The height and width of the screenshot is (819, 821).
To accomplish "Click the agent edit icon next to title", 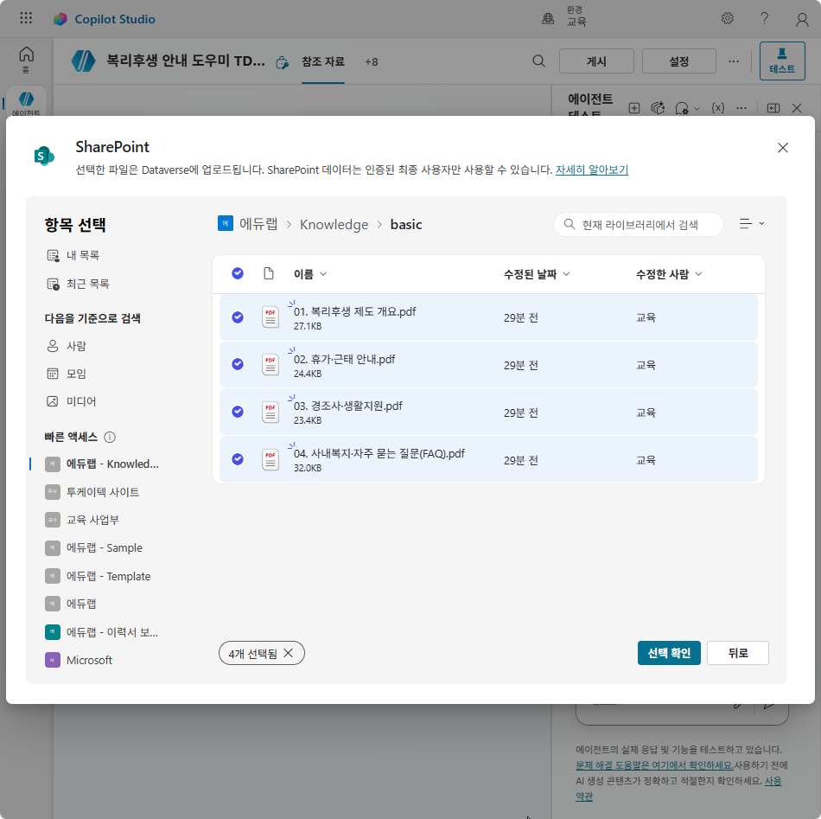I will click(x=283, y=63).
